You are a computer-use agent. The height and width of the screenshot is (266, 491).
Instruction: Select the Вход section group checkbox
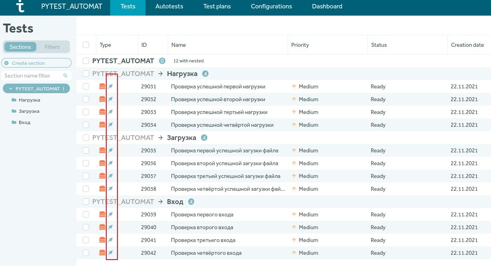pyautogui.click(x=86, y=202)
